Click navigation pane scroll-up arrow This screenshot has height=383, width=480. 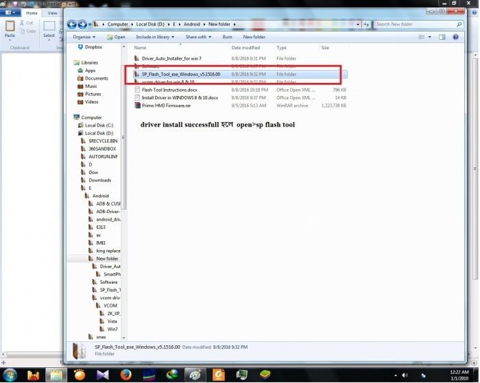click(x=123, y=47)
